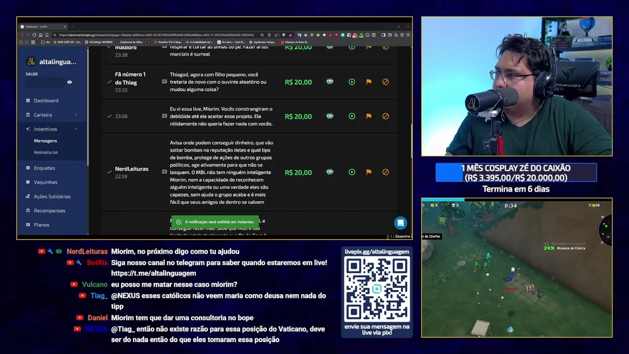
Task: Go to Recompensas in the sidebar
Action: click(x=49, y=211)
